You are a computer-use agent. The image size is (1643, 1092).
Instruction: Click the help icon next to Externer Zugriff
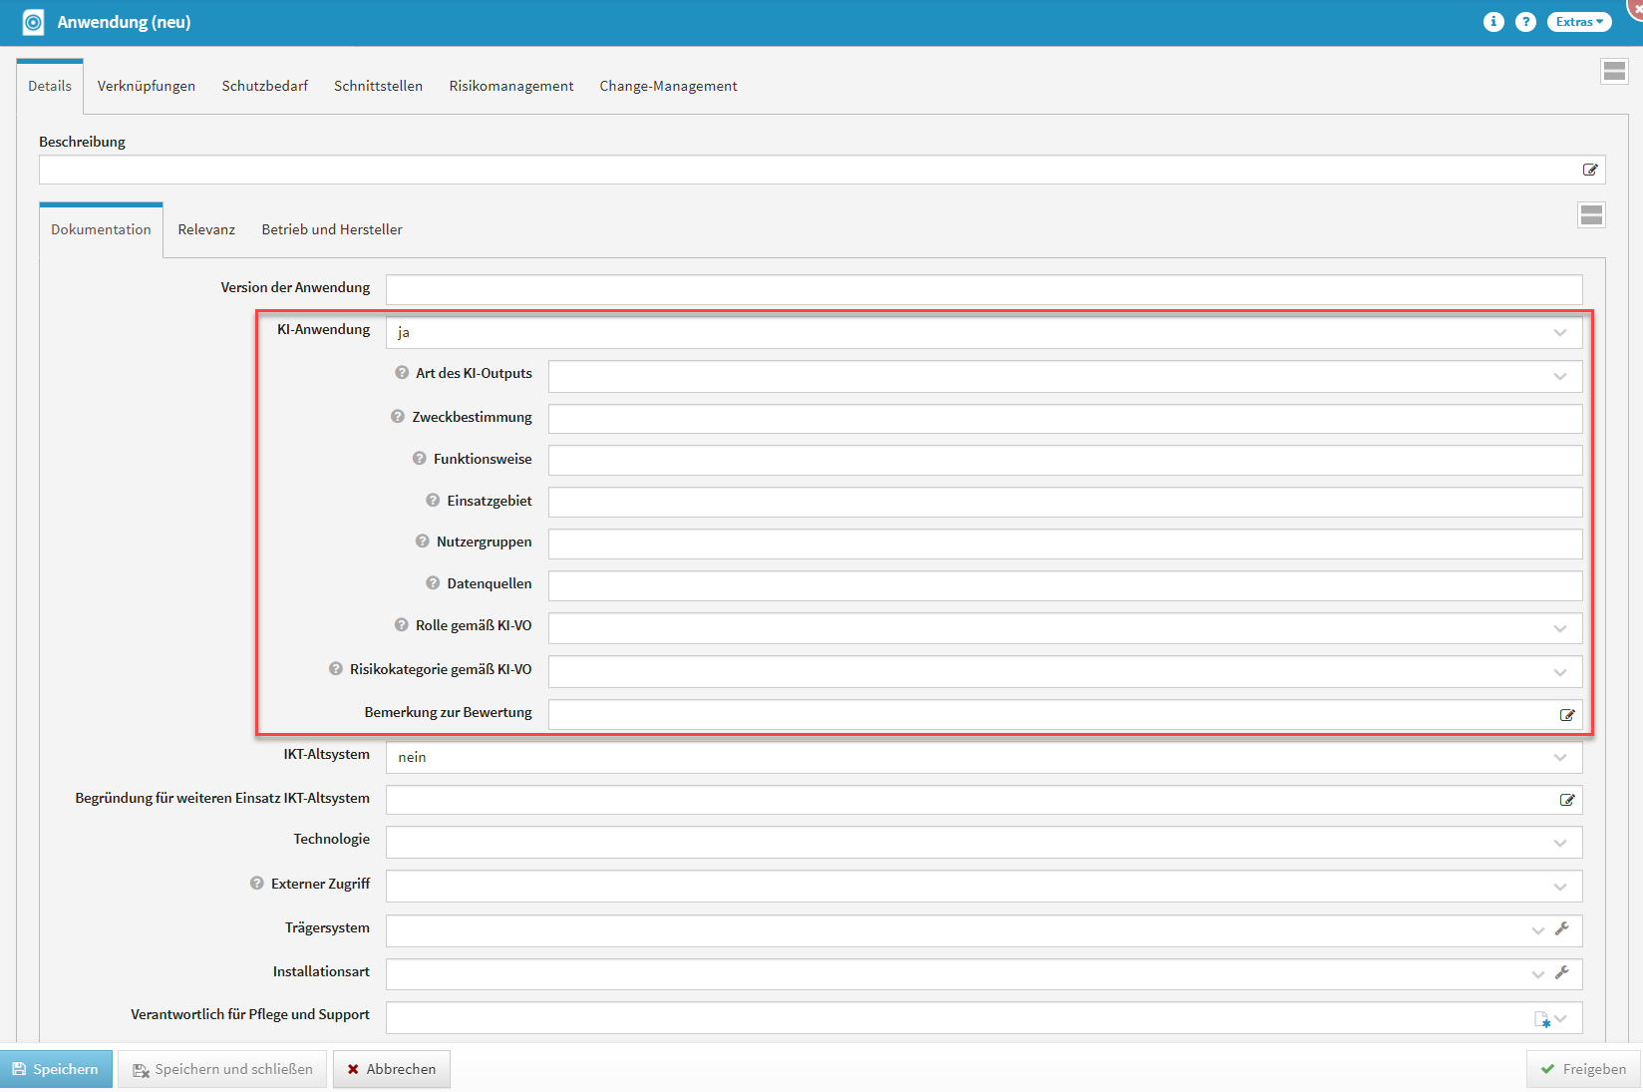pyautogui.click(x=257, y=884)
